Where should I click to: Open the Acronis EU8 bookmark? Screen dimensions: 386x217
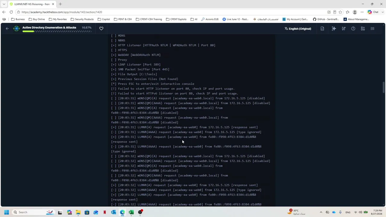pos(210,19)
